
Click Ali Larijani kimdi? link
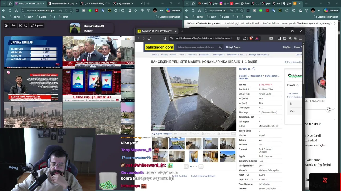click(x=251, y=23)
